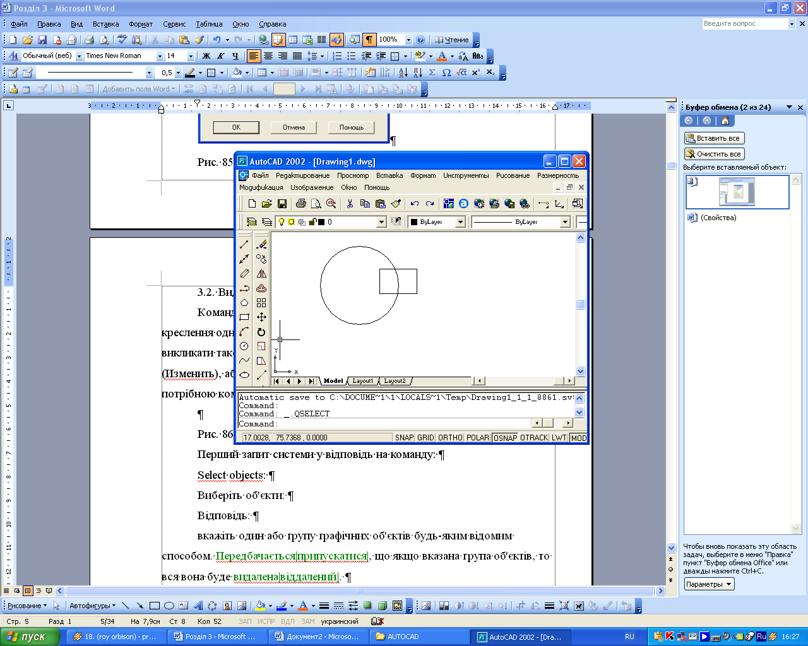Apply Bold formatting in Word
Viewport: 808px width, 646px height.
point(206,56)
